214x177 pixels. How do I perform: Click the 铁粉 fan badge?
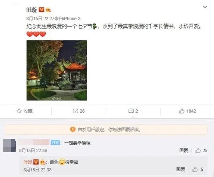click(x=55, y=143)
